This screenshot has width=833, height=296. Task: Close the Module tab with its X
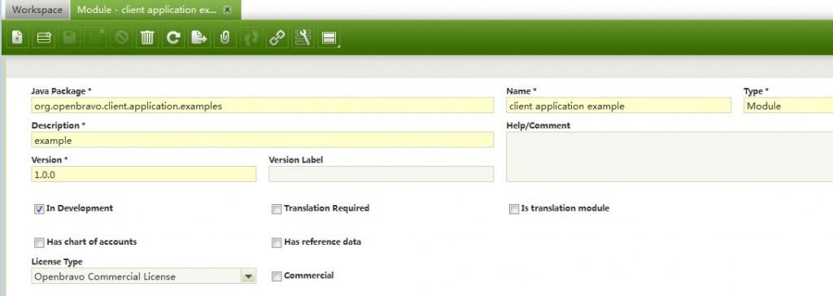(x=228, y=10)
